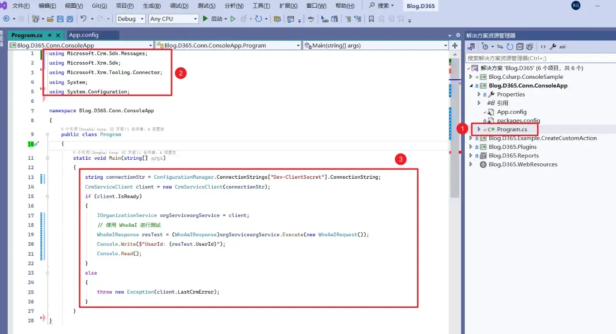
Task: Save the current file with disk icon
Action: pos(60,19)
